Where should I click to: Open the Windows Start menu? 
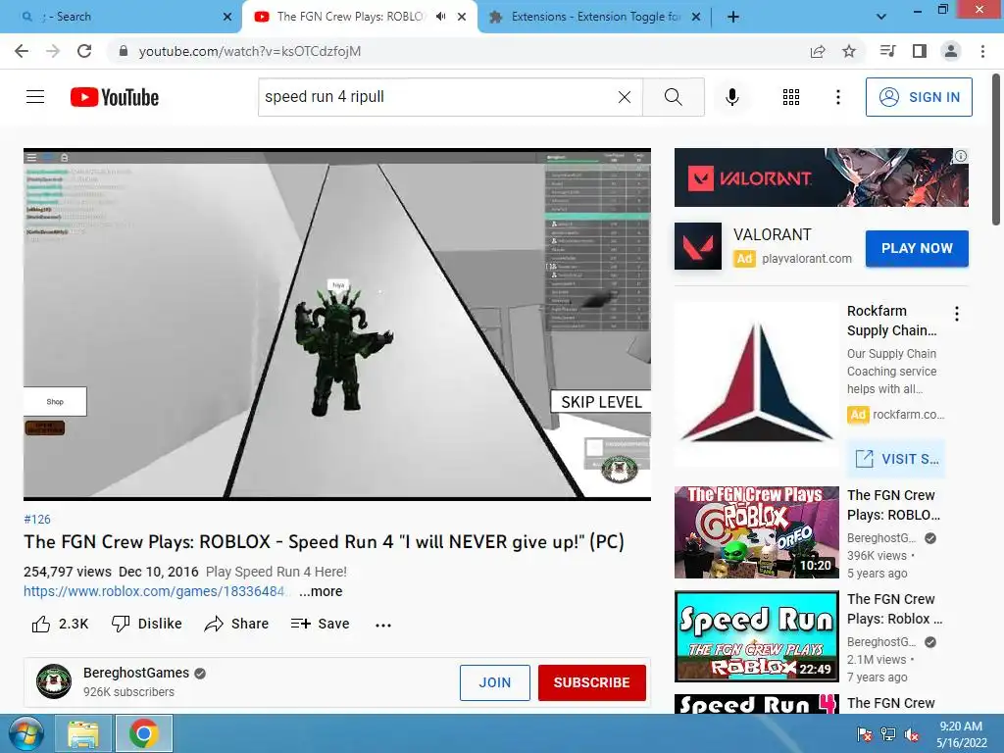click(x=25, y=733)
